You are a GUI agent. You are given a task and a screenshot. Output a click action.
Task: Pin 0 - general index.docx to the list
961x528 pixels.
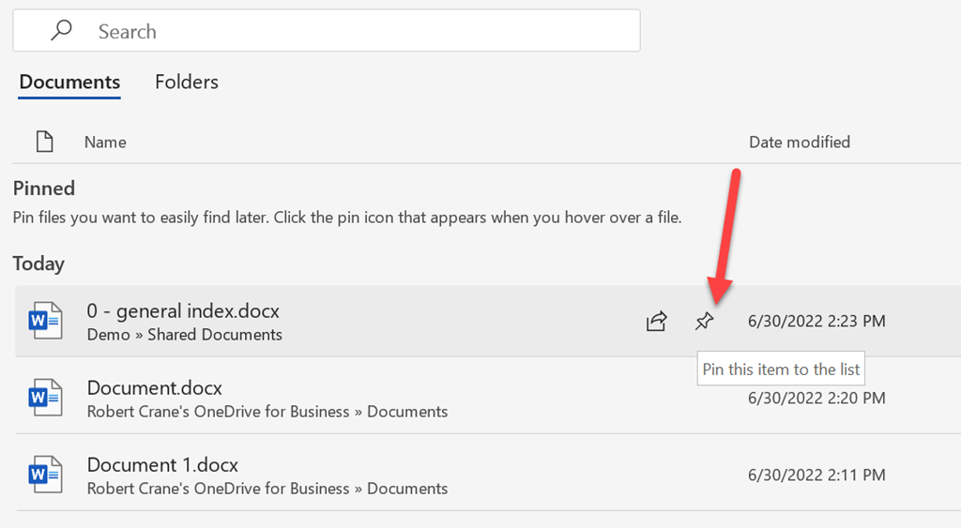(704, 322)
